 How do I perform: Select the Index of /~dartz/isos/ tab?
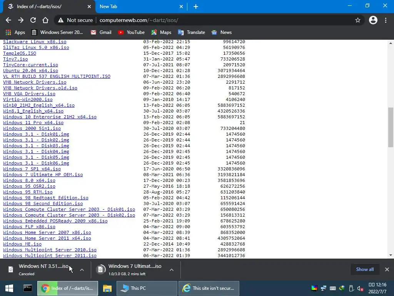48,7
